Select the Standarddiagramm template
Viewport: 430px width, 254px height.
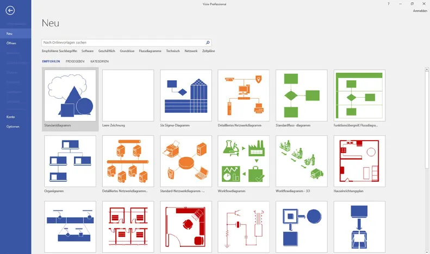coord(70,95)
